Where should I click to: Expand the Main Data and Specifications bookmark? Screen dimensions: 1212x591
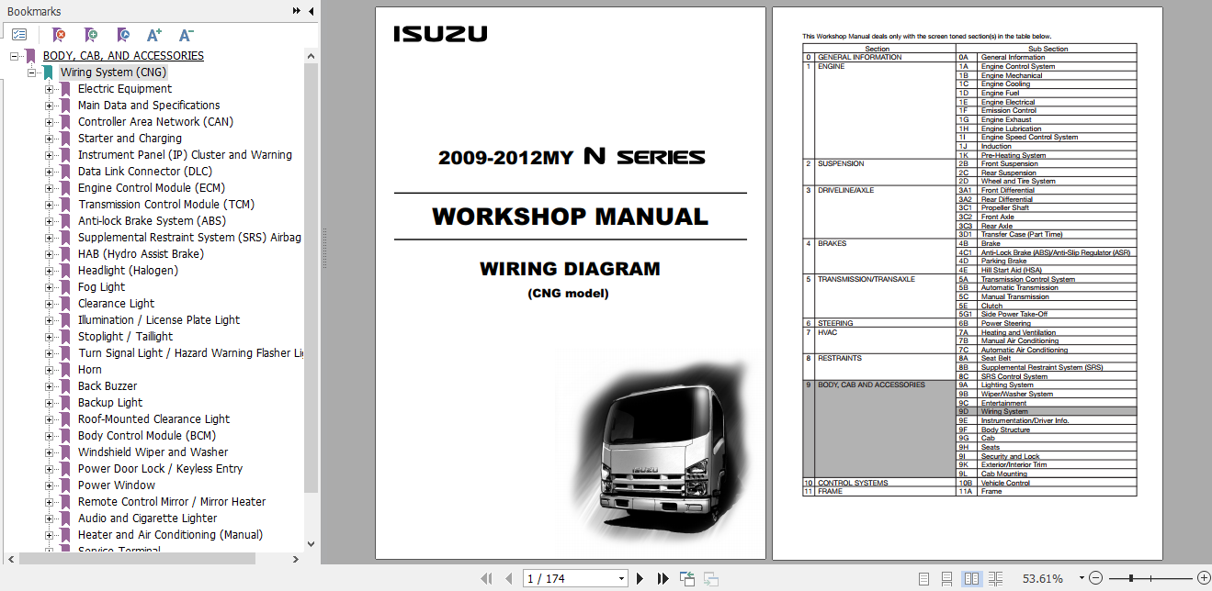50,106
